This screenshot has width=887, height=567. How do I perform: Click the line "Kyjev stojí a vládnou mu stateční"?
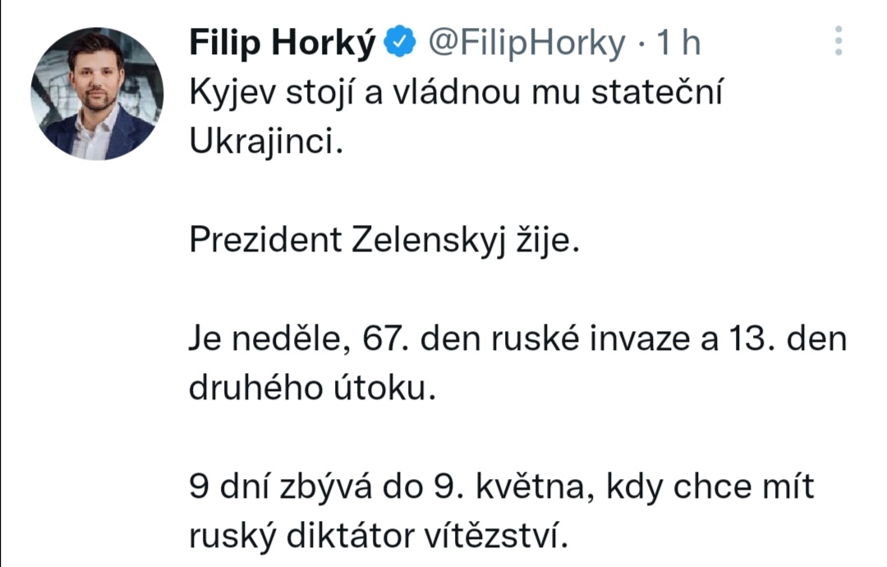tap(455, 93)
